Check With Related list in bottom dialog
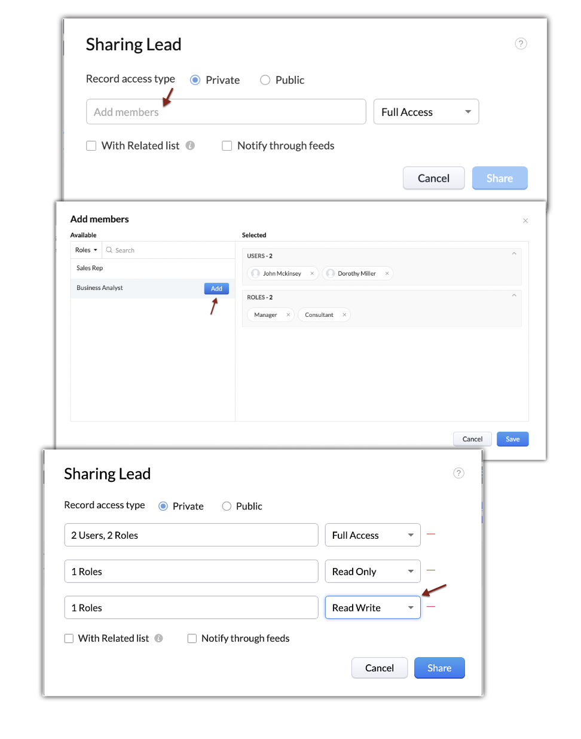The width and height of the screenshot is (581, 739). [x=69, y=639]
